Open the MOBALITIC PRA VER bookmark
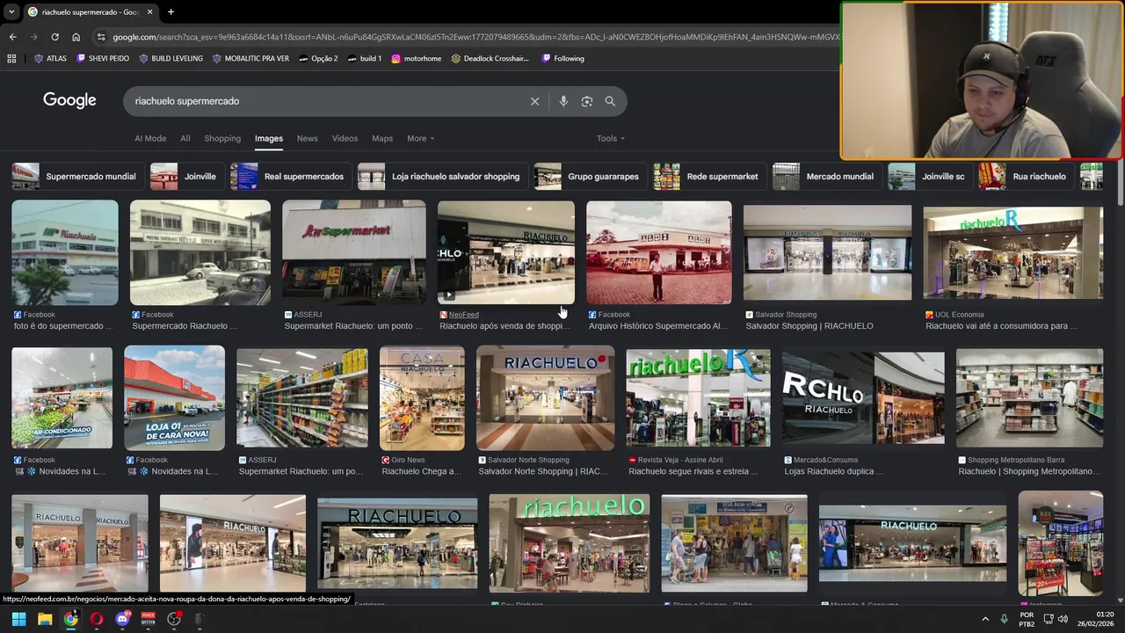 [x=250, y=59]
